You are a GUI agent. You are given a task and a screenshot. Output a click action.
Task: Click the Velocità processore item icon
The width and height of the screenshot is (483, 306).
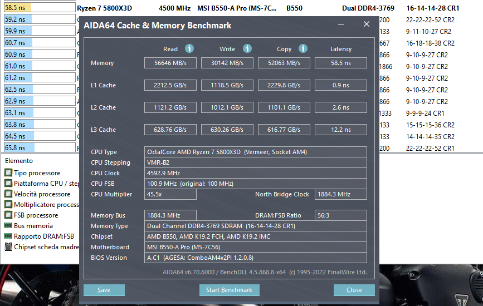click(x=8, y=194)
